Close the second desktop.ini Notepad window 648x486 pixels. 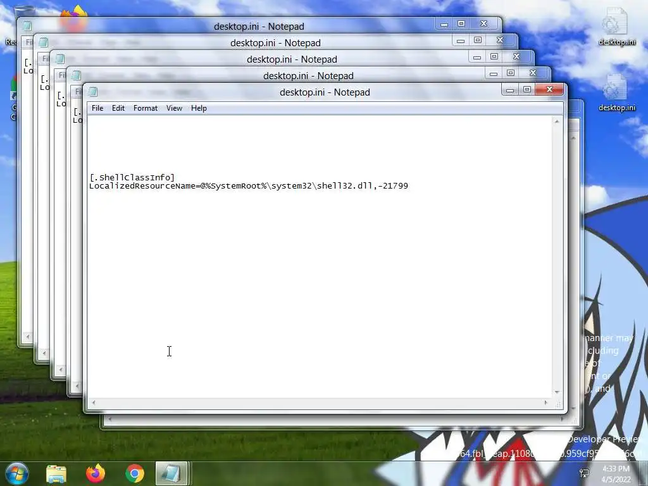tap(500, 40)
